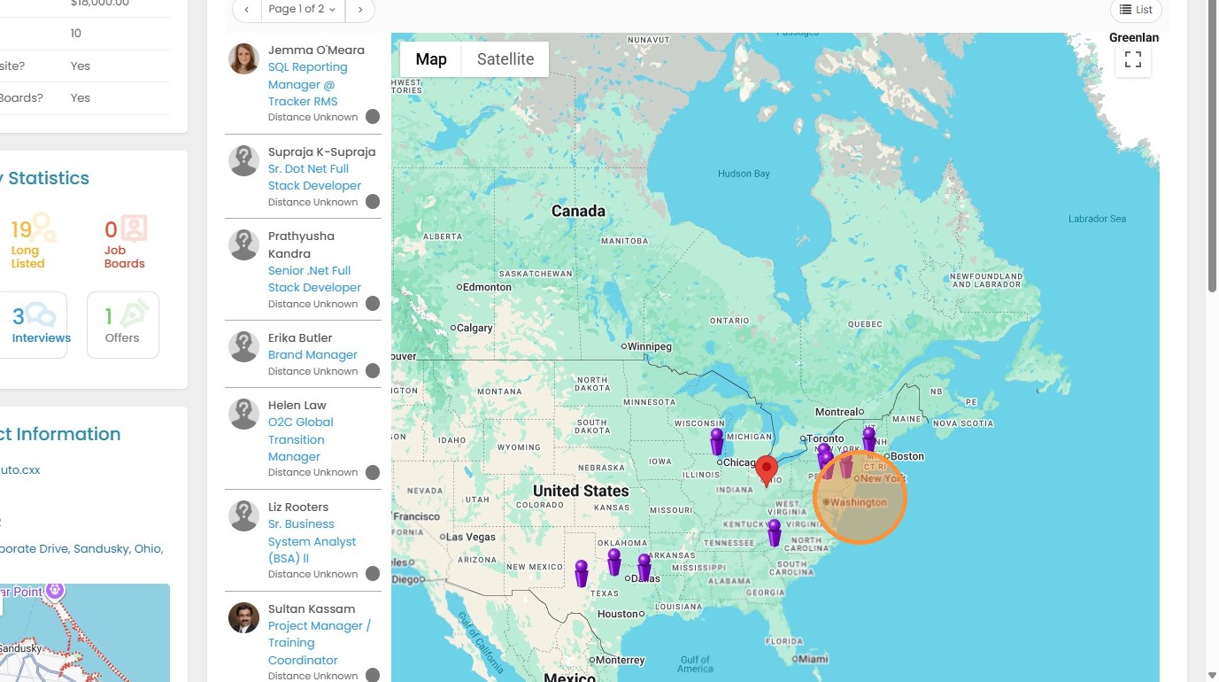Select candidate name Erika Butler
This screenshot has width=1219, height=682.
300,338
